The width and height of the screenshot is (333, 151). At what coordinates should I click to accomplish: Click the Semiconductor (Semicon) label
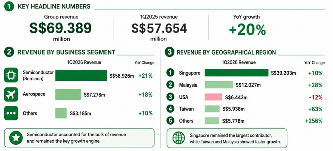38,75
